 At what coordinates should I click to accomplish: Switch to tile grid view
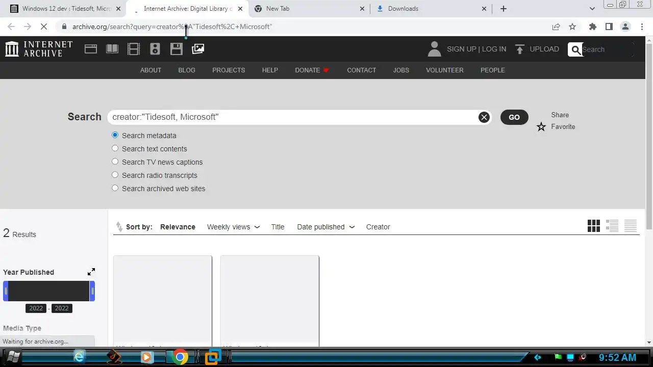[594, 226]
